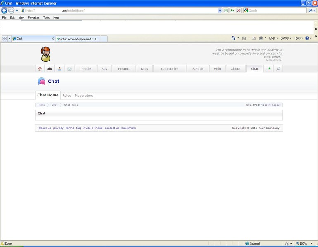This screenshot has height=247, width=318.
Task: Click the mail envelope nav icon
Action: (69, 69)
